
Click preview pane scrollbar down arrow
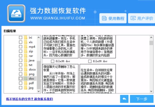point(151,91)
